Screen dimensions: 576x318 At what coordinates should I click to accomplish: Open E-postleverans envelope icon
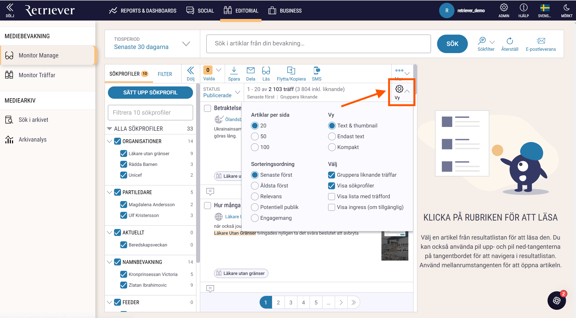(541, 41)
